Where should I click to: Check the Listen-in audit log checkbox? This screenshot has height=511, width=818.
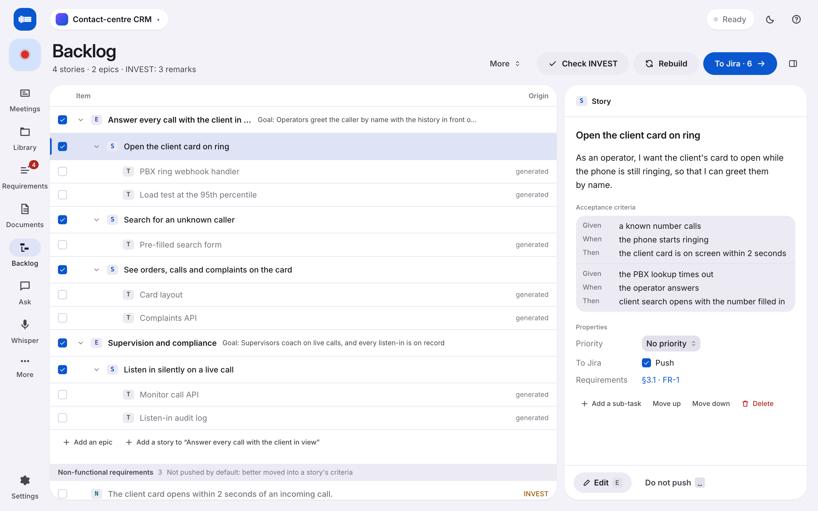click(x=62, y=418)
